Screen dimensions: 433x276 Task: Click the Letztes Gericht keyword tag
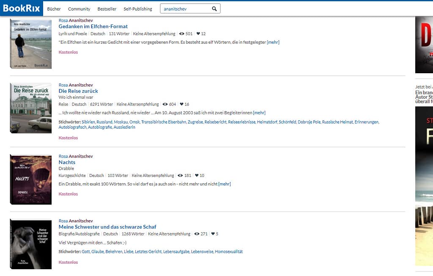click(x=148, y=252)
